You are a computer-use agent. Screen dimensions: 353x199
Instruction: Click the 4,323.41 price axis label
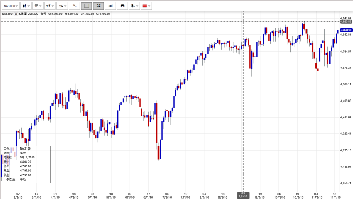[346, 134]
